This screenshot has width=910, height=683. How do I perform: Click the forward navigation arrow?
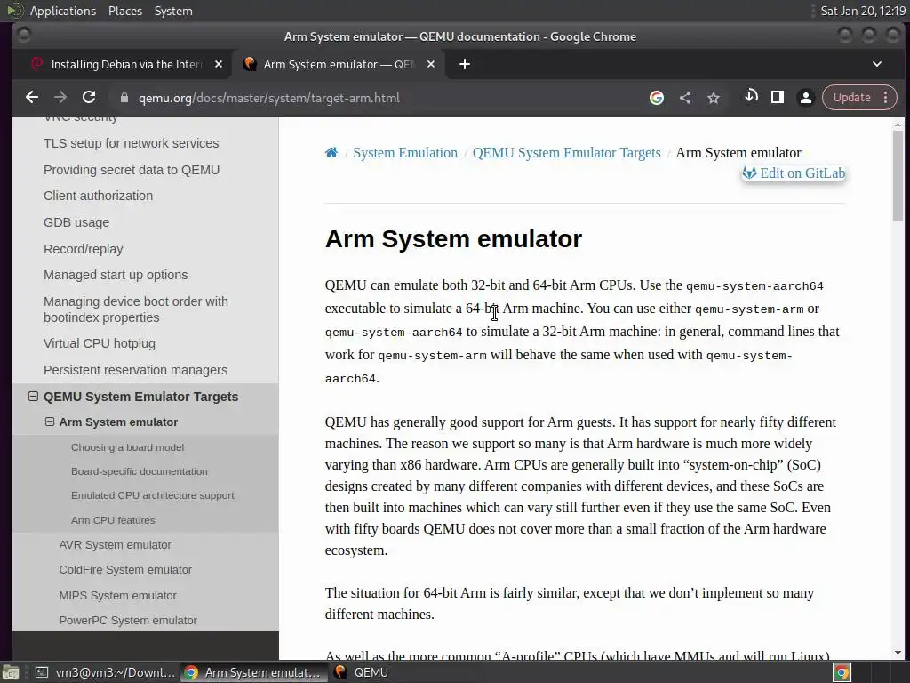[x=60, y=98]
